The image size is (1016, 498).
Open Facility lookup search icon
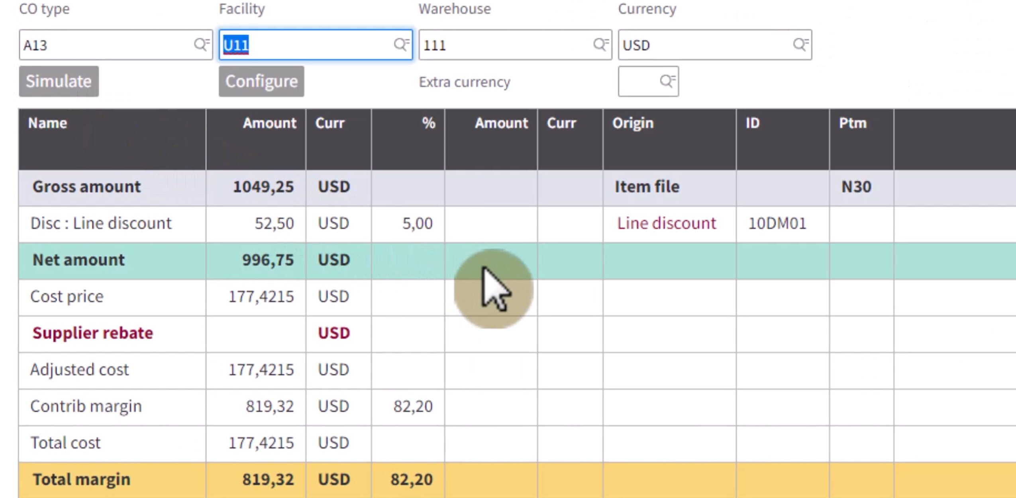tap(401, 44)
